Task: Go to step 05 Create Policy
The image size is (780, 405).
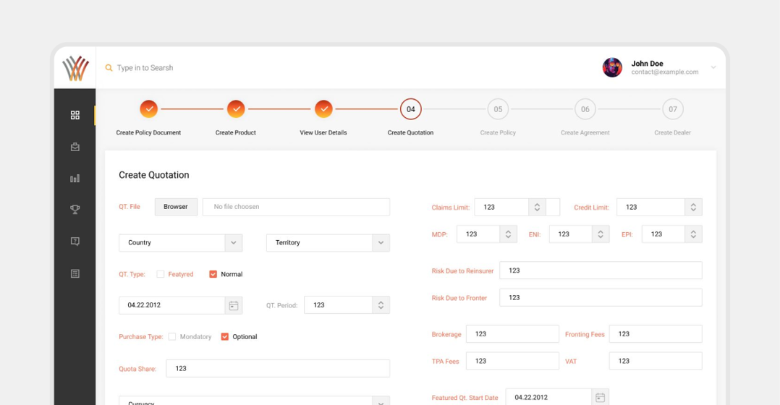Action: pyautogui.click(x=498, y=109)
